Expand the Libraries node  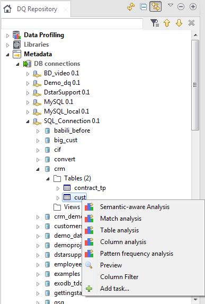coord(7,45)
